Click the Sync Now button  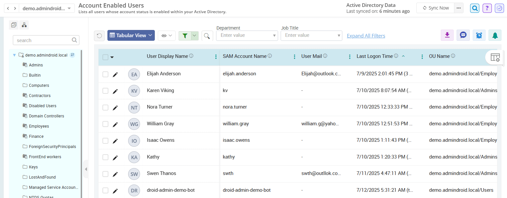[x=435, y=8]
